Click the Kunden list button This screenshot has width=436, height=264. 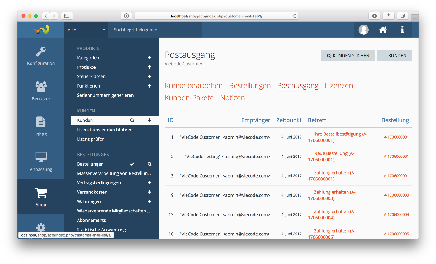coord(394,56)
